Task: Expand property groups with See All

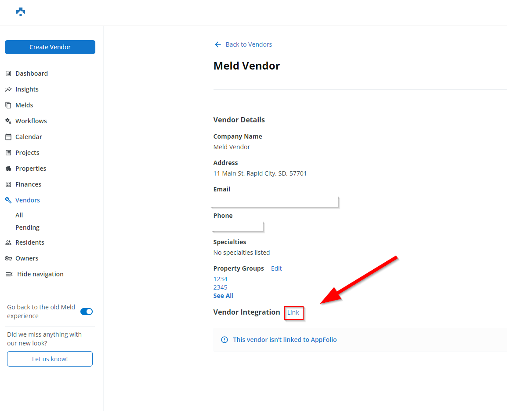Action: 223,296
